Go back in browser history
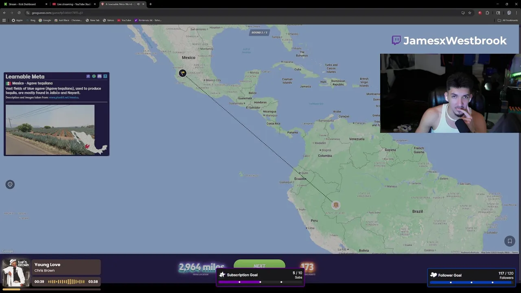521x293 pixels. (4, 13)
